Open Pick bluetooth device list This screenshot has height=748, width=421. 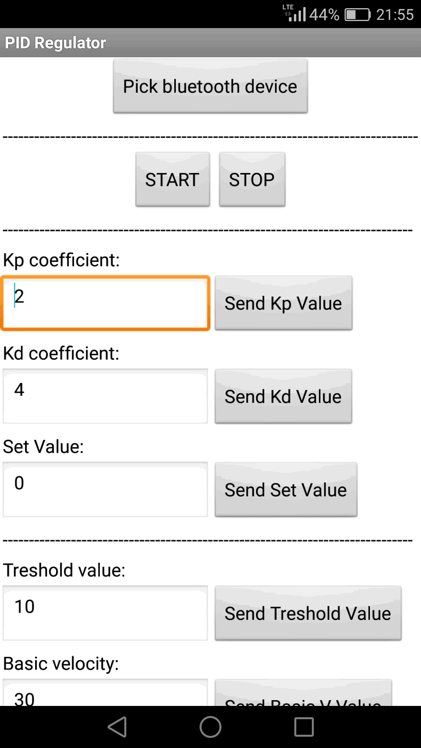click(x=210, y=86)
